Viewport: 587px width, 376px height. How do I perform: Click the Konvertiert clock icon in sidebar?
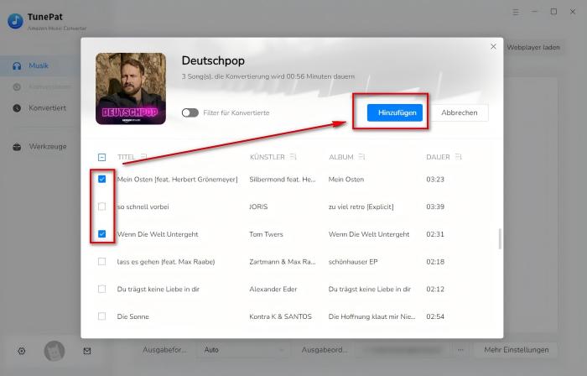point(17,108)
